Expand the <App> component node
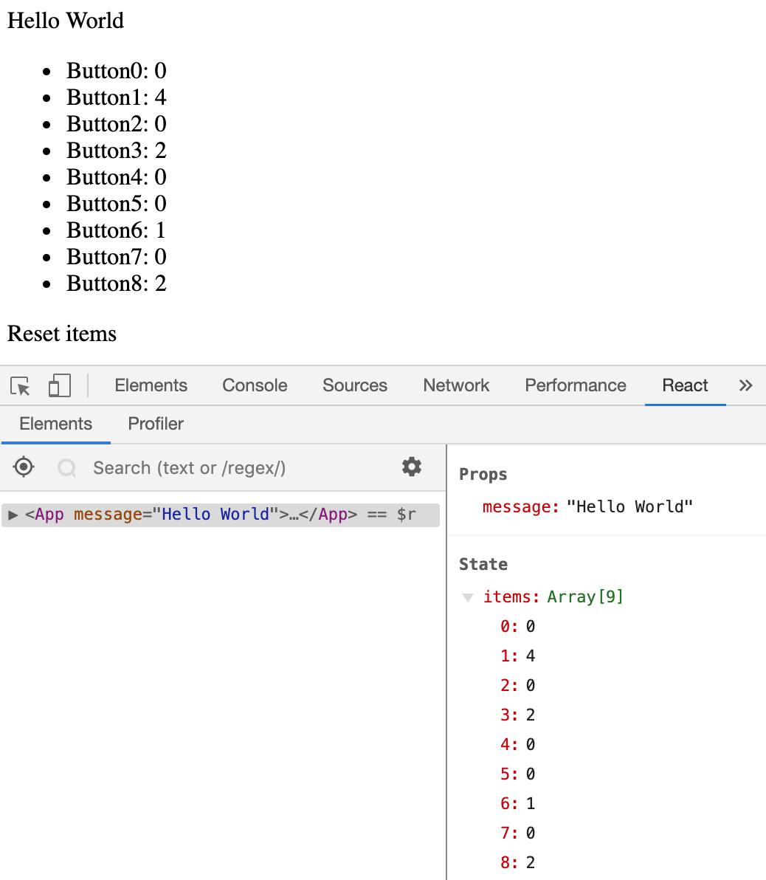The image size is (766, 880). coord(13,514)
